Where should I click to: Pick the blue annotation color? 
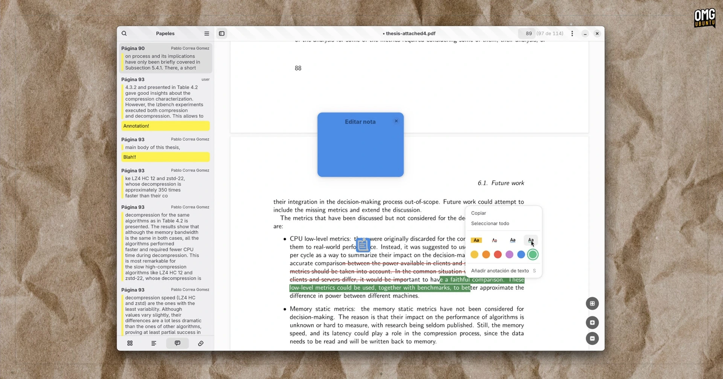point(521,255)
